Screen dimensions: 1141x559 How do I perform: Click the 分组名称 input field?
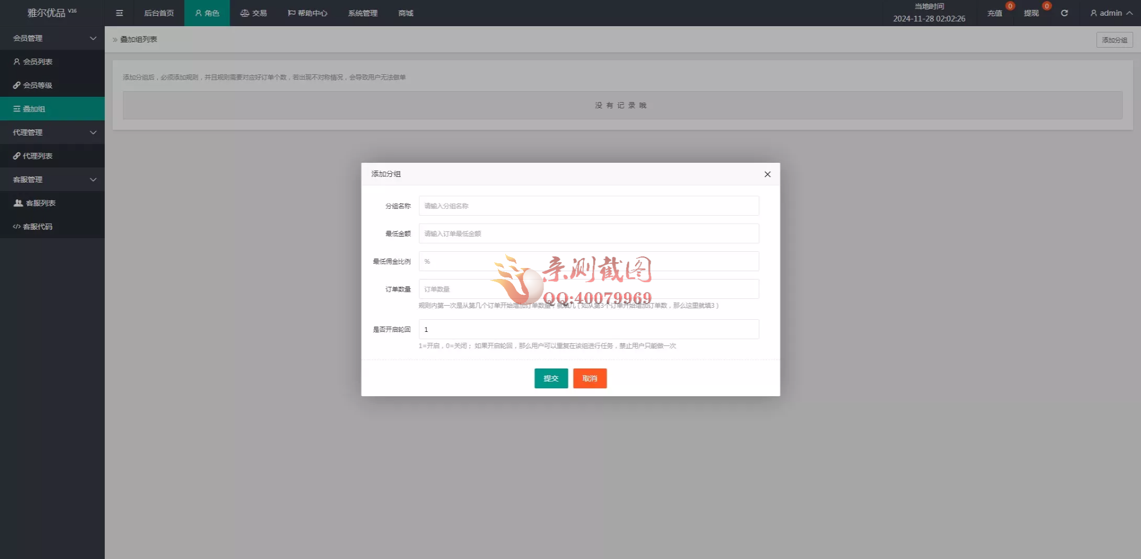tap(588, 206)
